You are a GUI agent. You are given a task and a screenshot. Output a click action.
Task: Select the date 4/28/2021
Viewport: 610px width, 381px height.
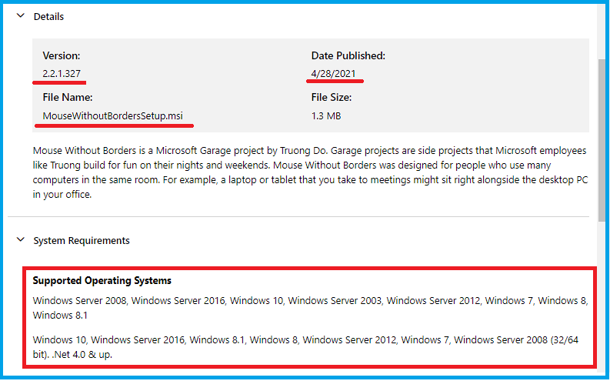333,74
